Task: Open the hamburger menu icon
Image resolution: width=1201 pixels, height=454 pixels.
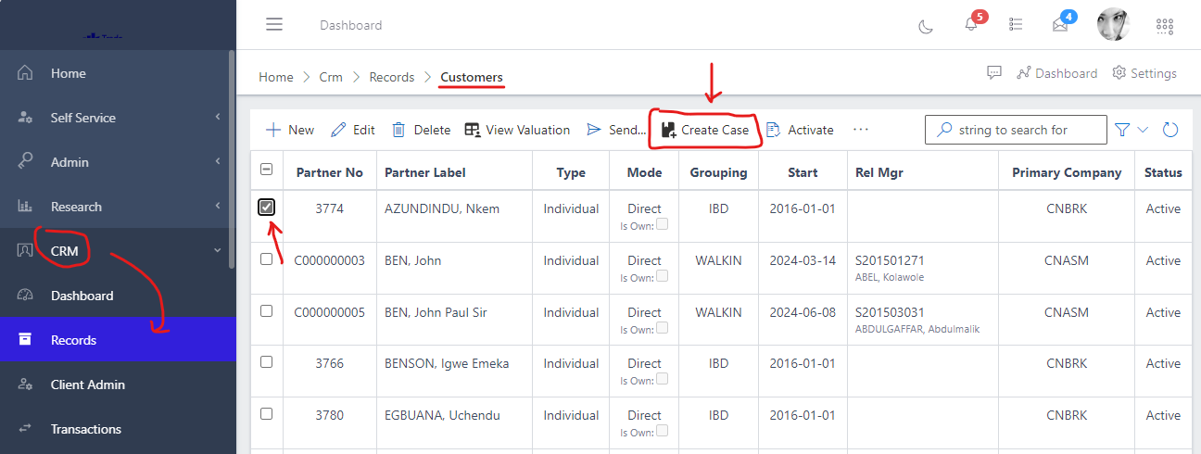Action: (x=274, y=25)
